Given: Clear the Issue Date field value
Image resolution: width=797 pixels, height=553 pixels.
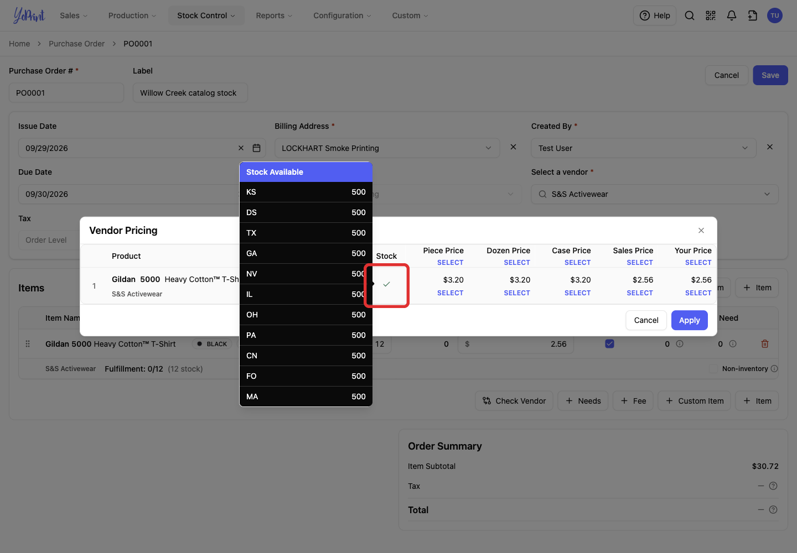Looking at the screenshot, I should (x=241, y=148).
